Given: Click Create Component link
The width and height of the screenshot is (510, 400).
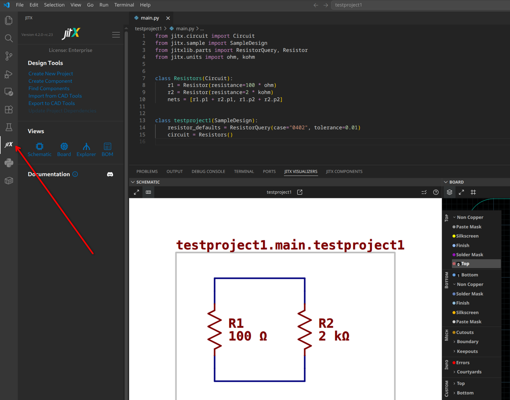Looking at the screenshot, I should coord(50,81).
